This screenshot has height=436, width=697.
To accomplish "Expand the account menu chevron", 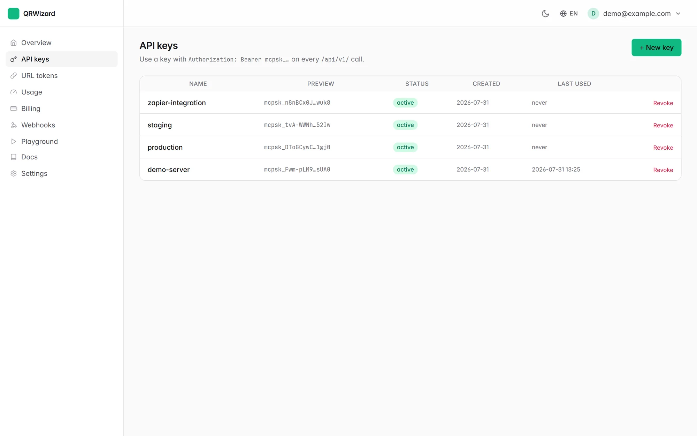I will [x=678, y=14].
